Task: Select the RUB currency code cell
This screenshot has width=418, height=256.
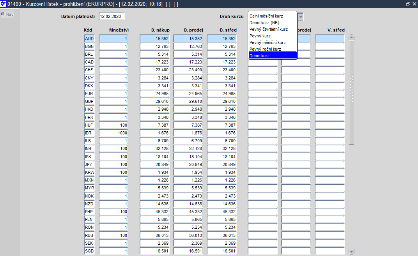Action: [89, 235]
